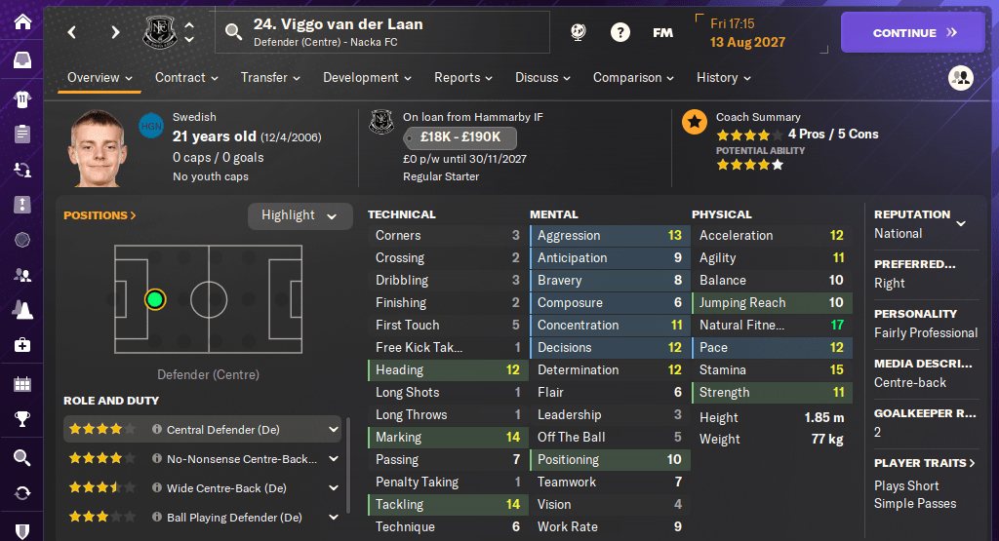The height and width of the screenshot is (541, 999).
Task: Open the Home icon in sidebar
Action: [x=21, y=21]
